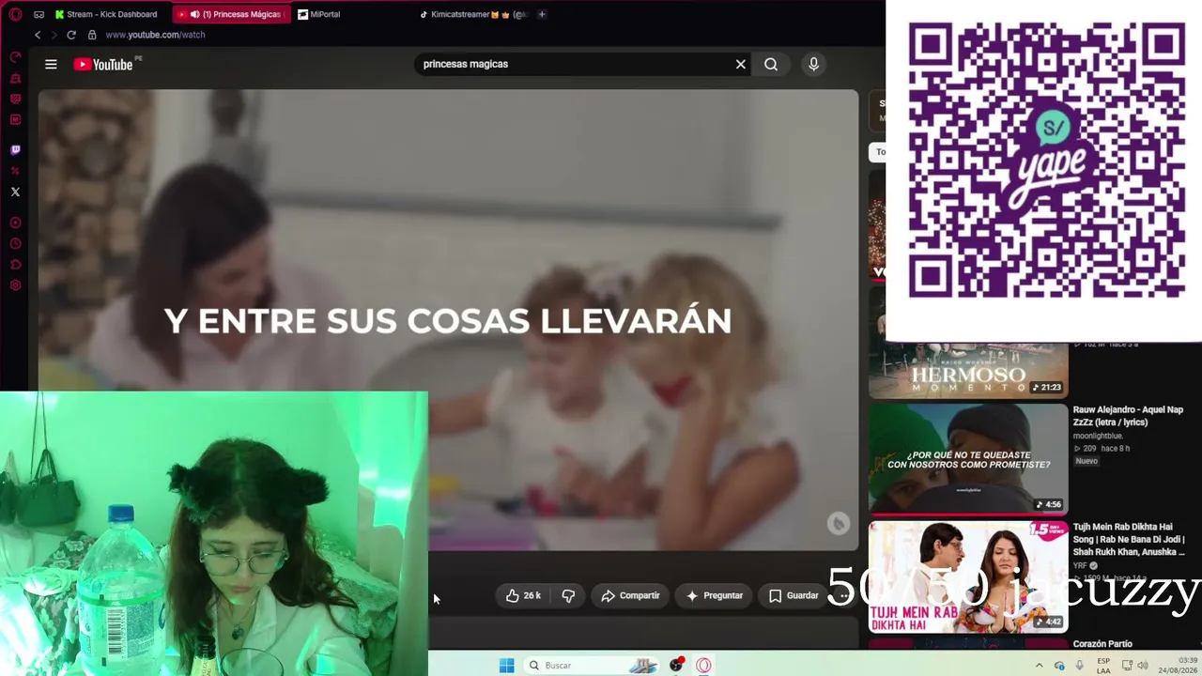Click the Compartir share button
The width and height of the screenshot is (1202, 676).
click(x=630, y=595)
